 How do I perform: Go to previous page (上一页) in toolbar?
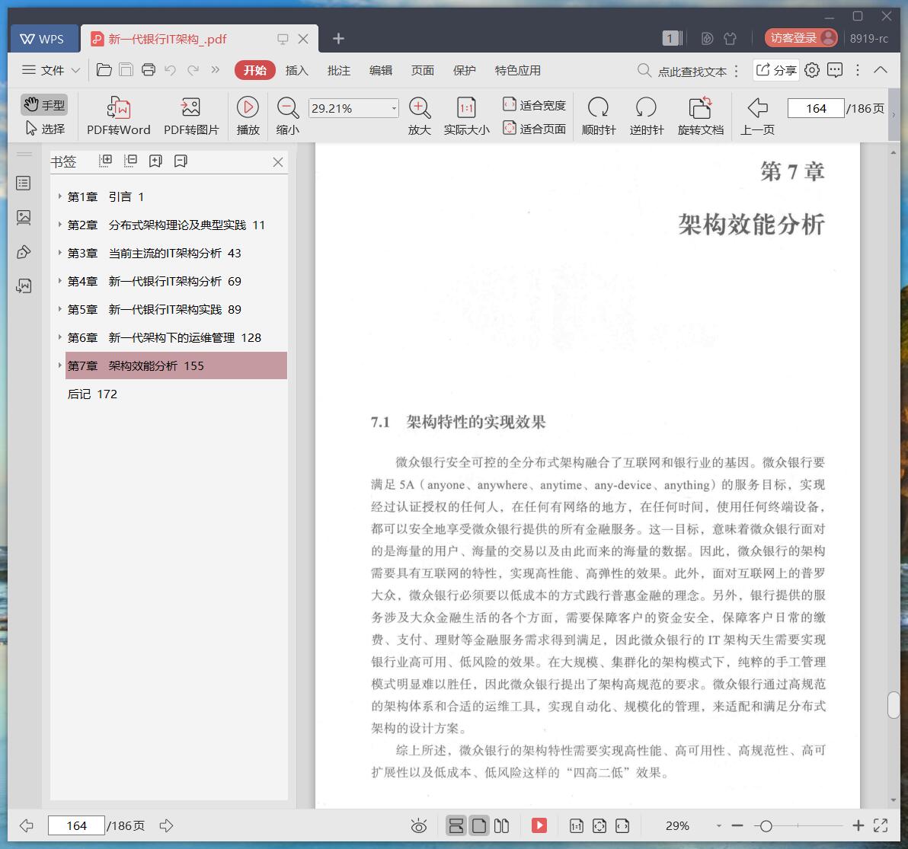(757, 116)
